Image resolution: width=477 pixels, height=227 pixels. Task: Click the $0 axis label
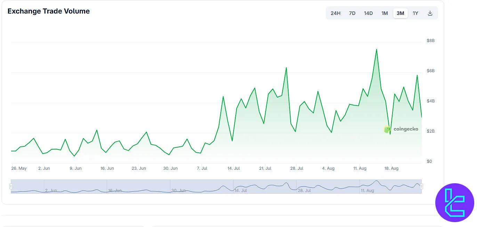click(x=429, y=161)
